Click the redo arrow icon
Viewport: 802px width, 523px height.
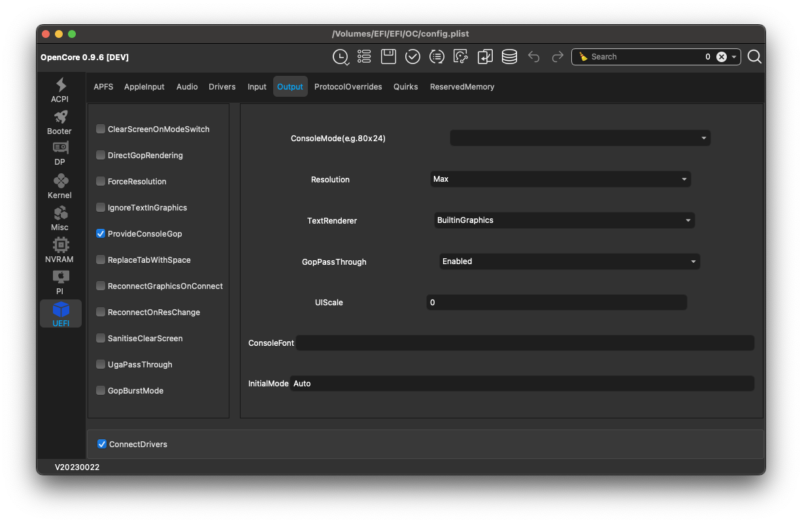[x=558, y=57]
